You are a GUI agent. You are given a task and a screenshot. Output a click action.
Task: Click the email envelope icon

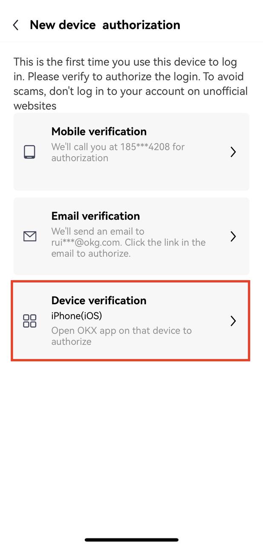click(29, 236)
